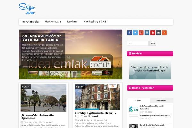Viewport: 192px width, 128px height.
Task: Switch to the Son Yazılar tab
Action: (x=162, y=100)
